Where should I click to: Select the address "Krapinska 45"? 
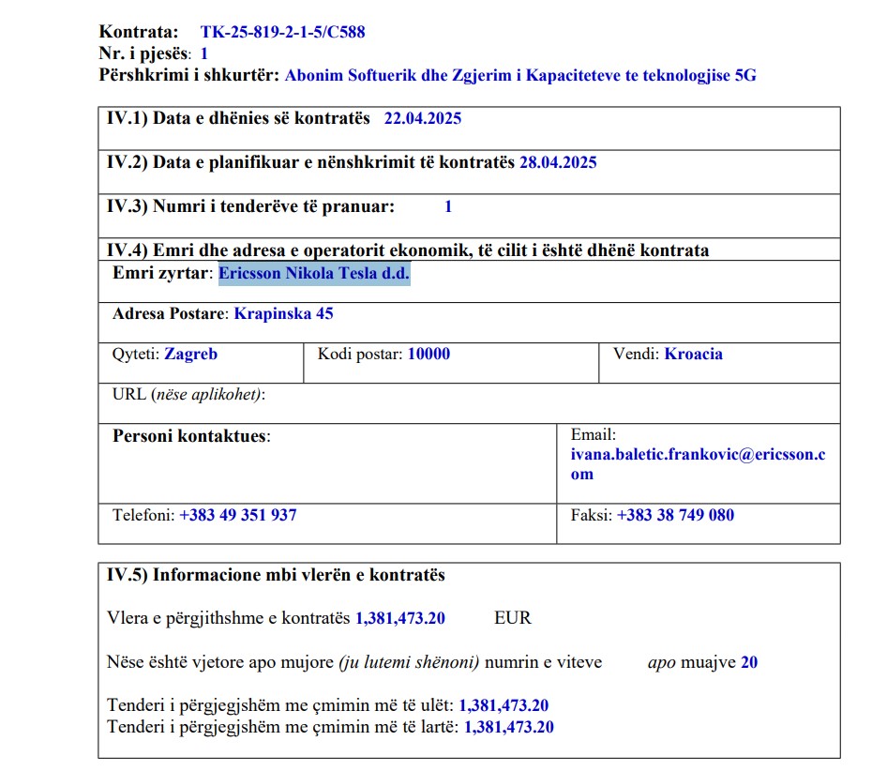(x=283, y=313)
